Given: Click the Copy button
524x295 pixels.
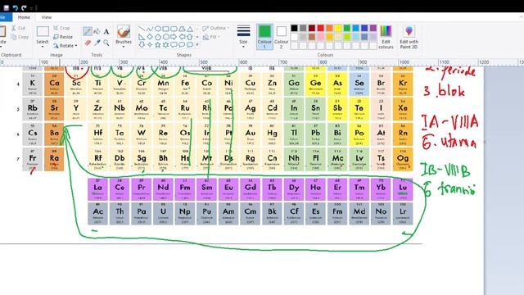Looking at the screenshot, I should click(20, 37).
